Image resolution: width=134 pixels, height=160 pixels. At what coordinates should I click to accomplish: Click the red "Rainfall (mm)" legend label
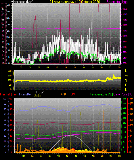[x=9, y=94]
